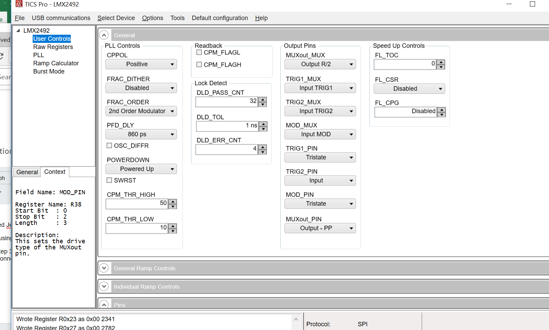Increase the DLD_TOL value
Image resolution: width=549 pixels, height=330 pixels.
coord(263,124)
